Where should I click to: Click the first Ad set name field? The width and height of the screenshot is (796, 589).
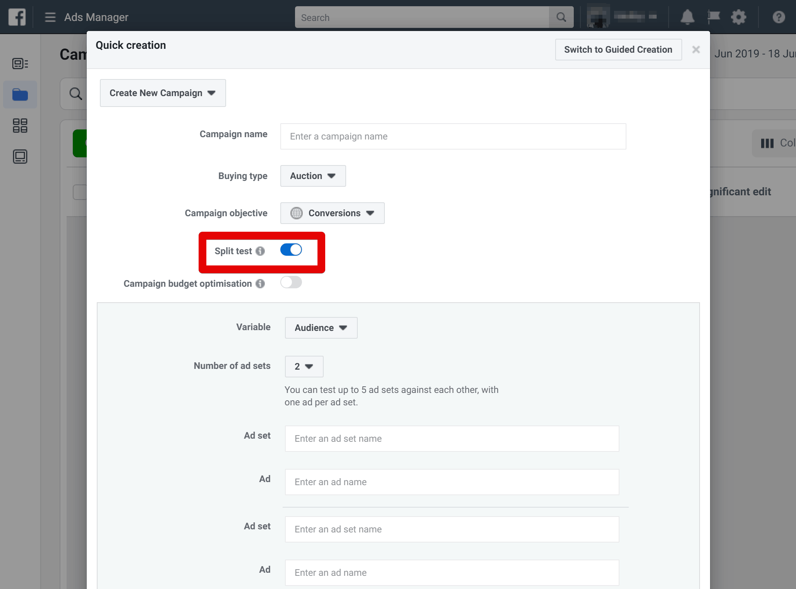click(452, 439)
